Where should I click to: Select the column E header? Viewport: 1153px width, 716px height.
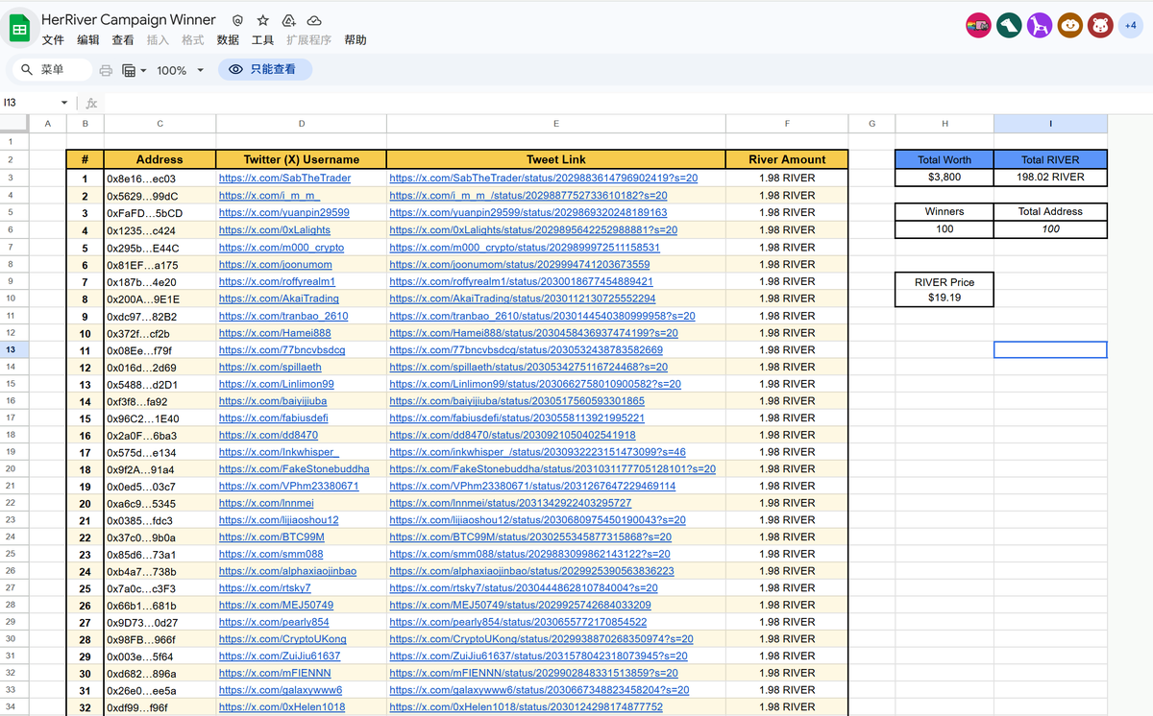click(x=555, y=123)
